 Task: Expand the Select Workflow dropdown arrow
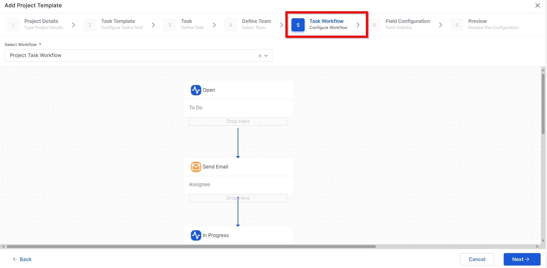tap(266, 56)
